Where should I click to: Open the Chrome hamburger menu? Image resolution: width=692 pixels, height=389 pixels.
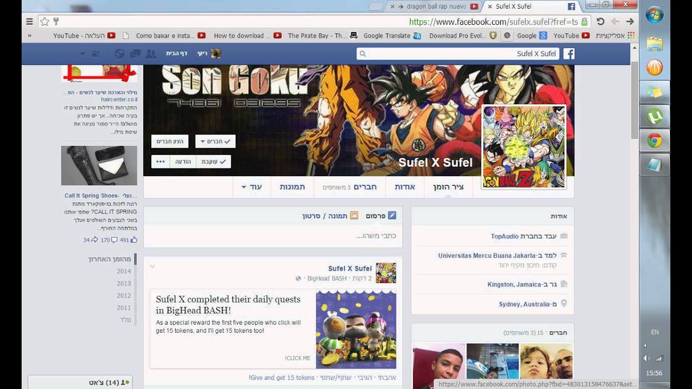pos(29,22)
